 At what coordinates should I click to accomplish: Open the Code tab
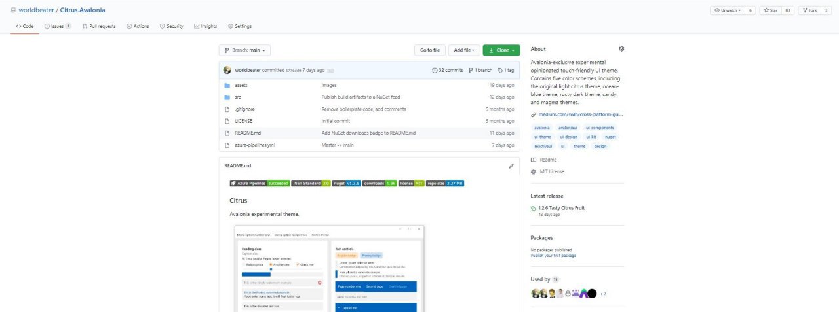(25, 26)
